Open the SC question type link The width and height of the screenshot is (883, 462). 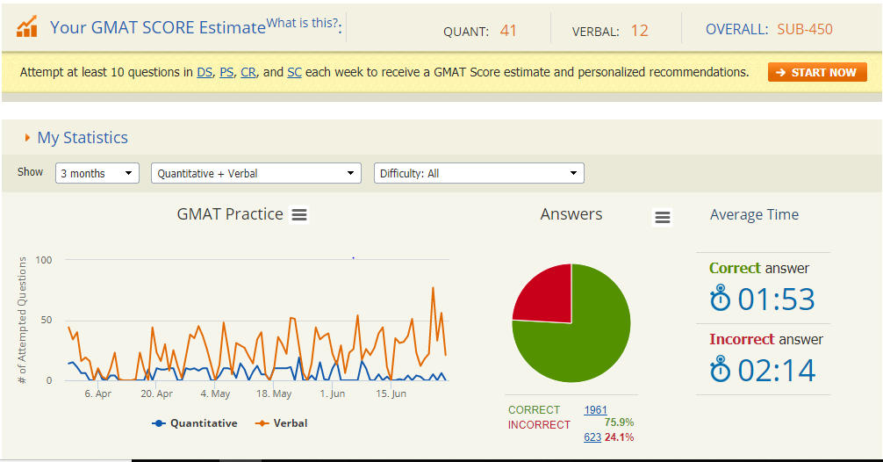tap(294, 72)
